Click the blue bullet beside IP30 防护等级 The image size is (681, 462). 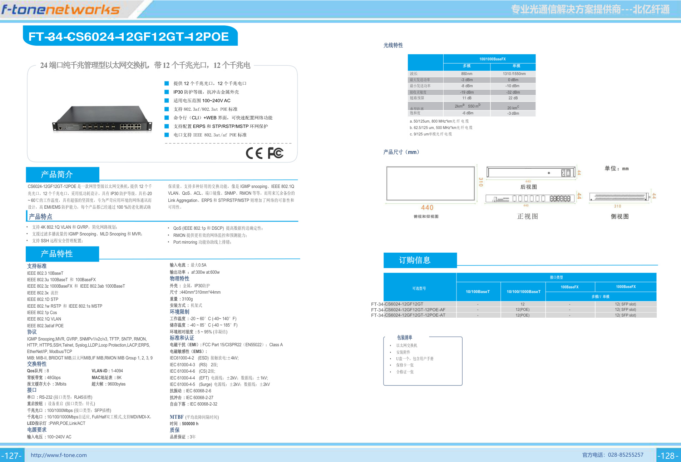coord(166,92)
